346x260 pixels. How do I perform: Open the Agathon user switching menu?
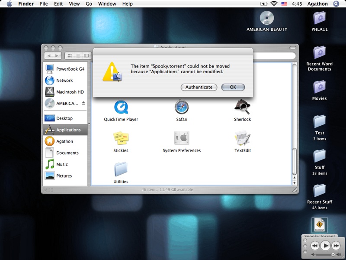click(x=318, y=4)
